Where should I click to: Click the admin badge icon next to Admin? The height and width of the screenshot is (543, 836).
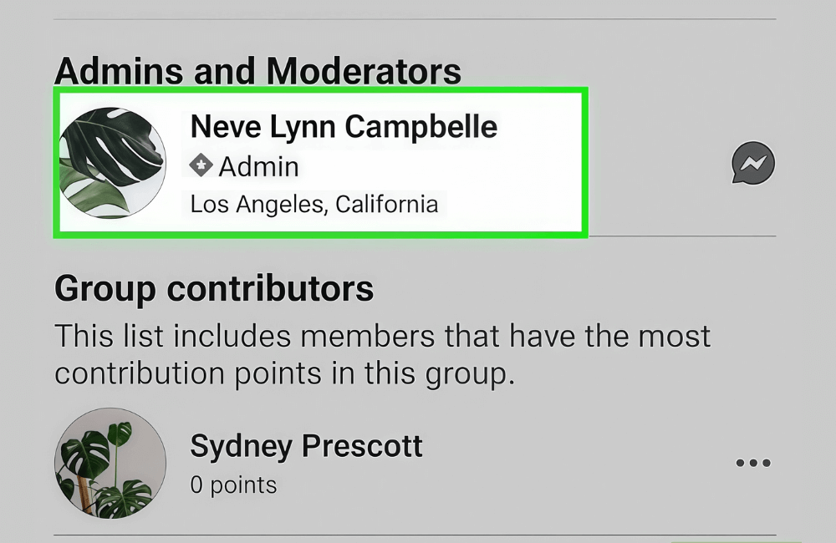click(200, 166)
